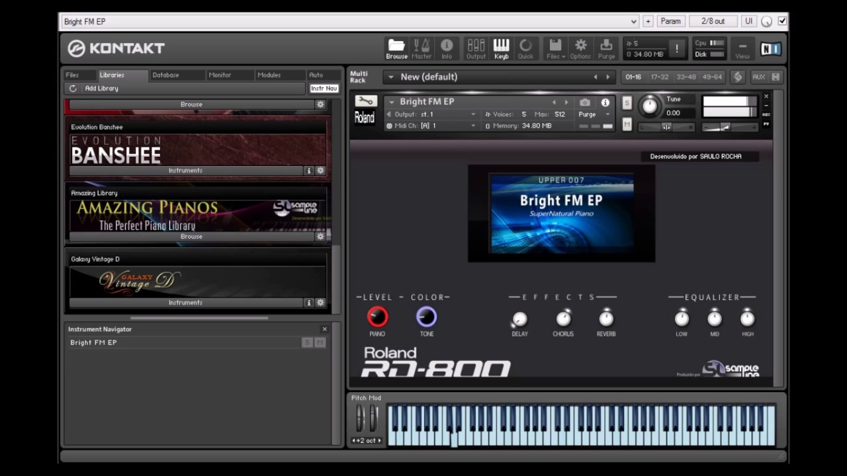Open the Browse folder icon in the toolbar

[396, 48]
